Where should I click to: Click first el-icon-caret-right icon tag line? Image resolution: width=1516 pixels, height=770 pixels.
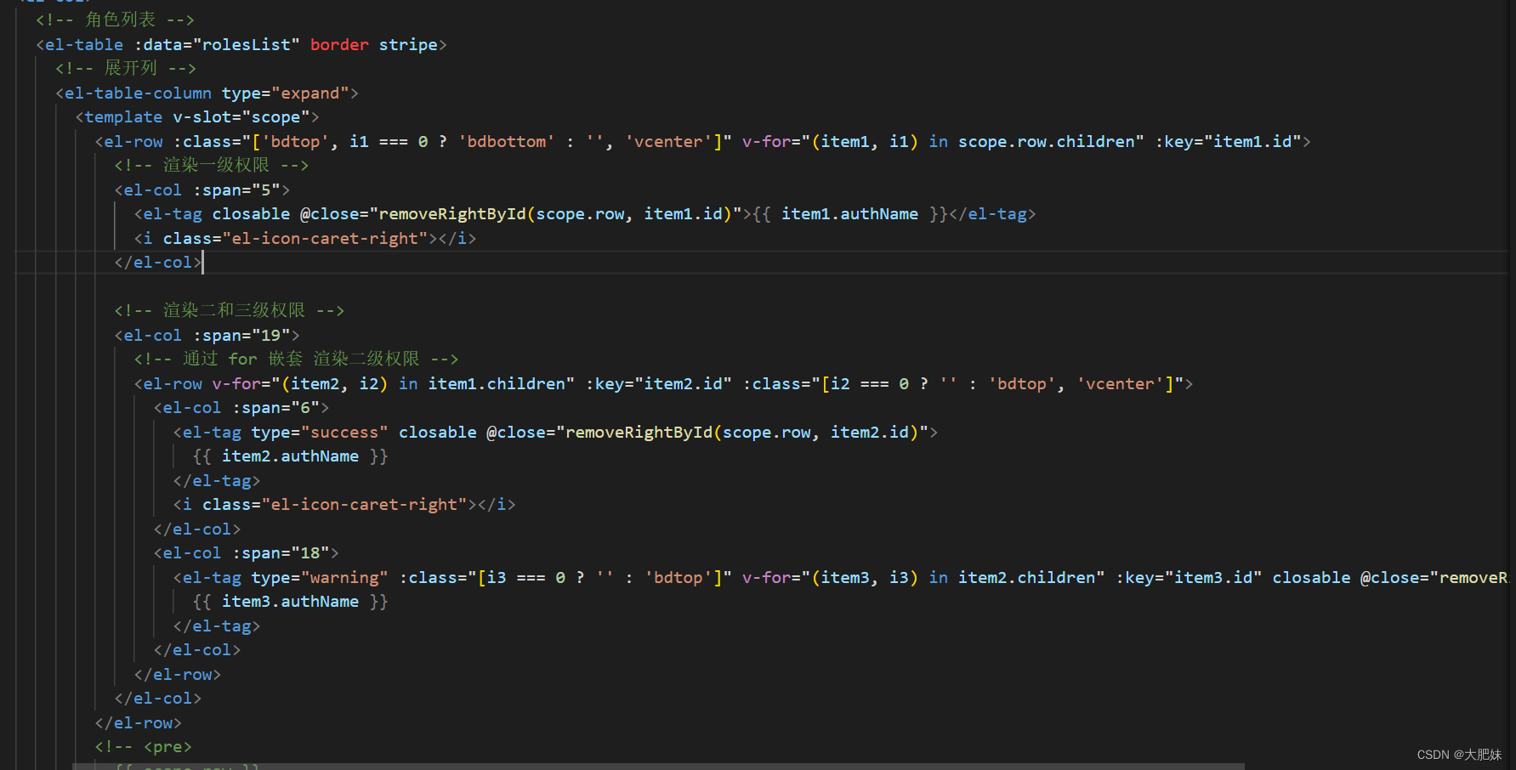coord(305,238)
